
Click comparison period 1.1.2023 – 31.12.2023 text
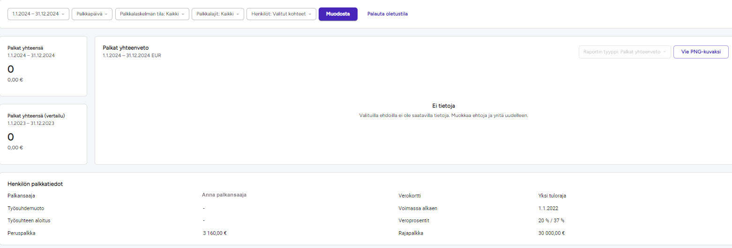click(x=31, y=123)
